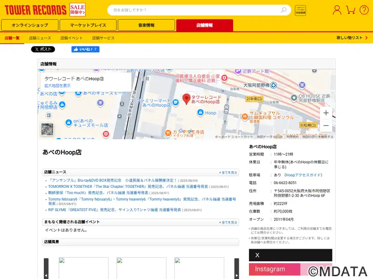The width and height of the screenshot is (373, 279).
Task: Select 店舗ニュース in the submenu
Action: coord(40,38)
